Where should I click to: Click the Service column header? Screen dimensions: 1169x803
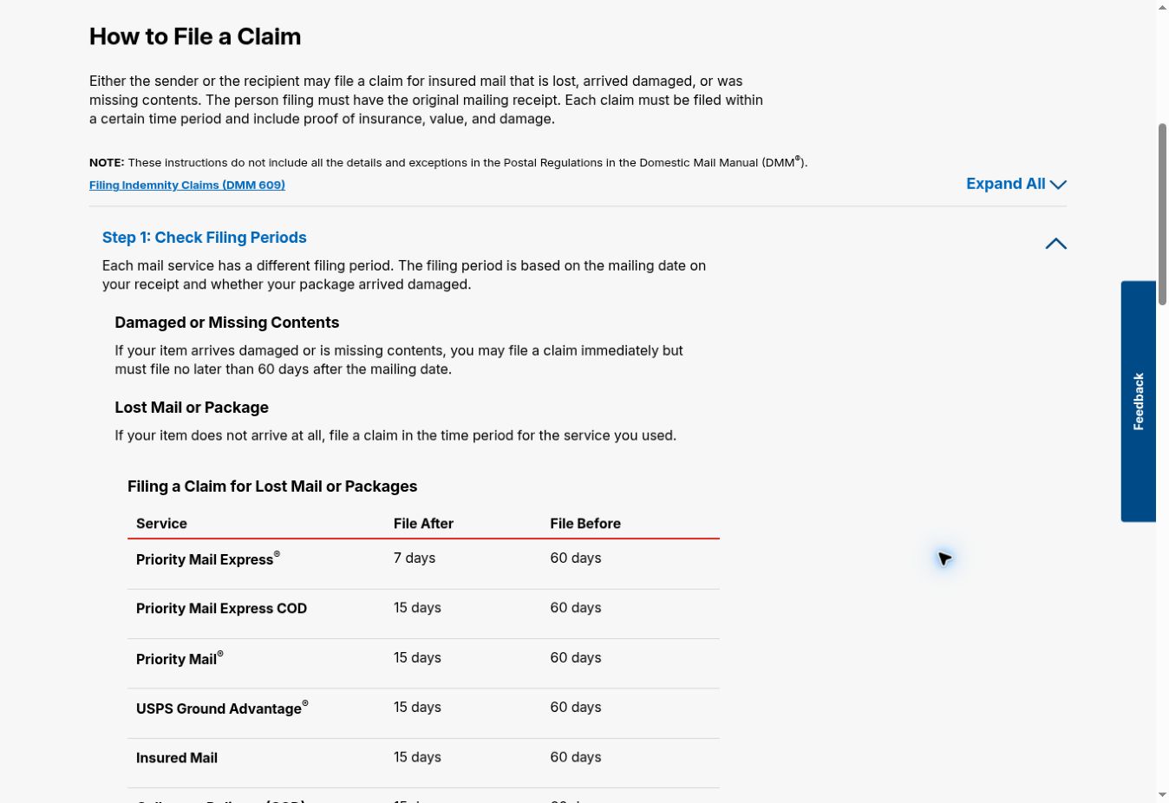(x=161, y=524)
